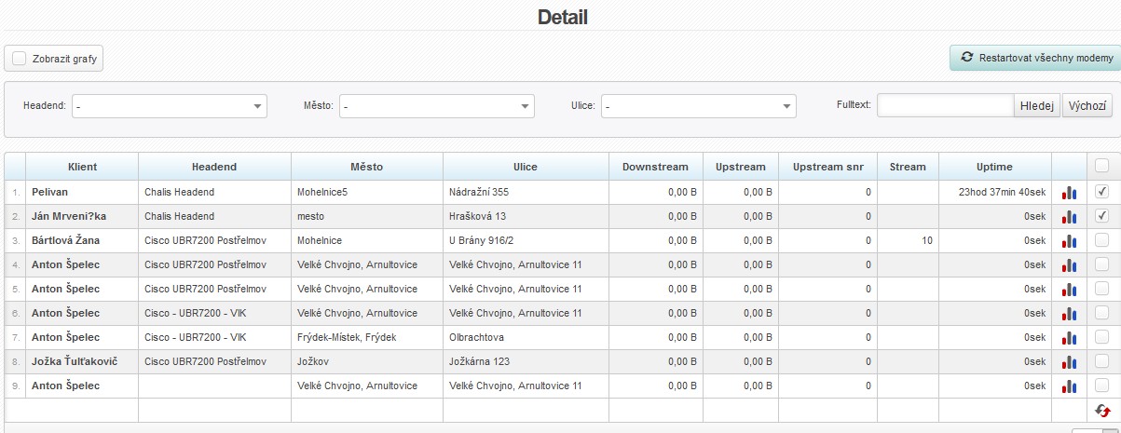Screen dimensions: 1121x433
Task: Sort table by Upstream column header
Action: click(x=741, y=167)
